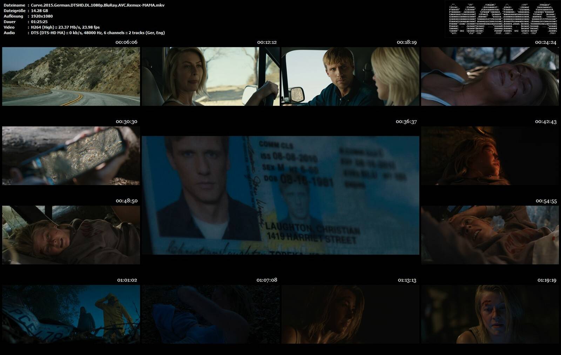Click the duration value 01:25:25

click(x=39, y=22)
